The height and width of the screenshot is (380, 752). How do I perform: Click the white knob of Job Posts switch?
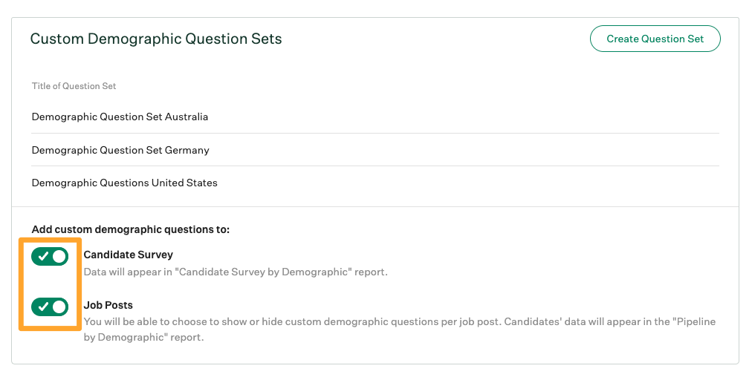coord(59,307)
